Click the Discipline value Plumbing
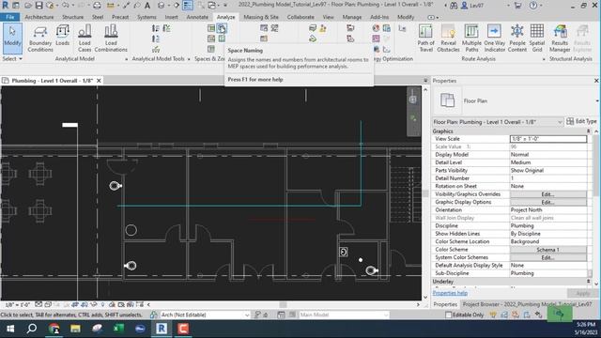The width and height of the screenshot is (601, 338). [548, 225]
